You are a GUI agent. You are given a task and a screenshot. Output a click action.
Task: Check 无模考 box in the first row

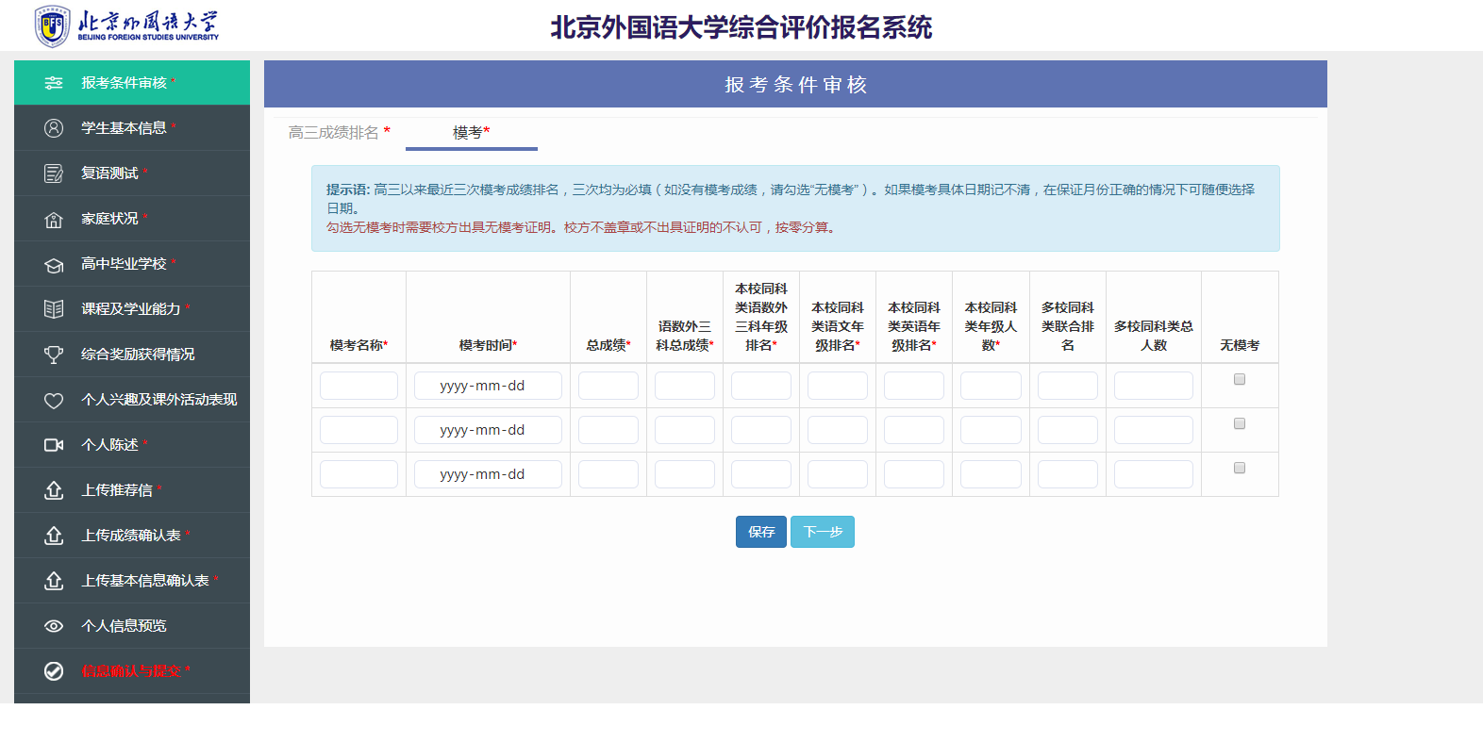coord(1240,379)
